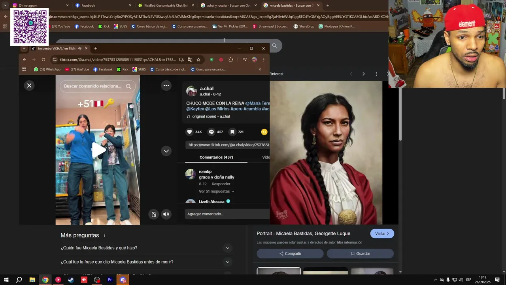
Task: Open Streameast bookmark in the back window
Action: click(x=270, y=27)
